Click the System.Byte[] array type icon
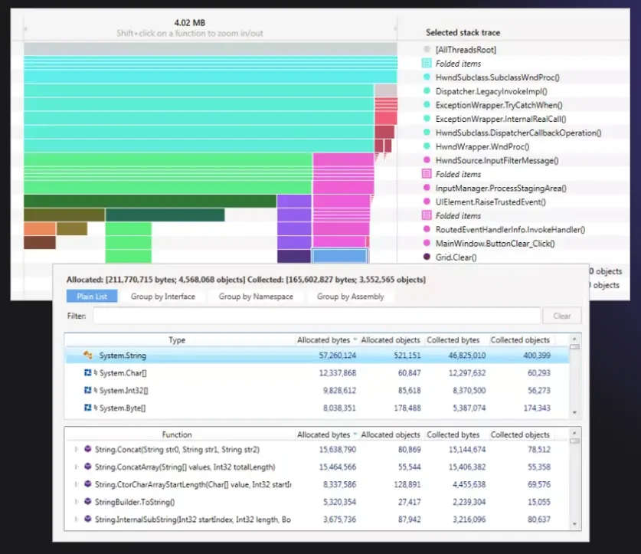641x554 pixels. pyautogui.click(x=88, y=408)
